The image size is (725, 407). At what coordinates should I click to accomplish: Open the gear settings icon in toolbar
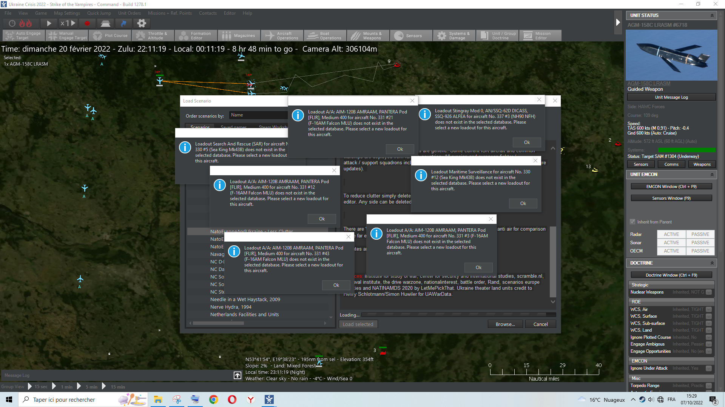142,23
